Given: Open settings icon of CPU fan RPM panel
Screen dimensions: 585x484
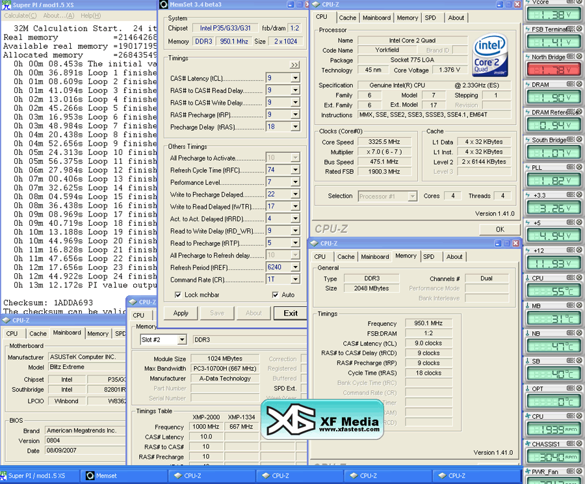Looking at the screenshot, I should tap(571, 416).
